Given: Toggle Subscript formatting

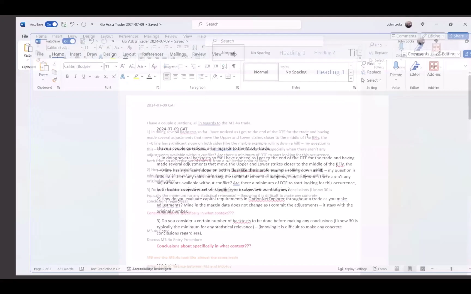Looking at the screenshot, I should pyautogui.click(x=105, y=76).
